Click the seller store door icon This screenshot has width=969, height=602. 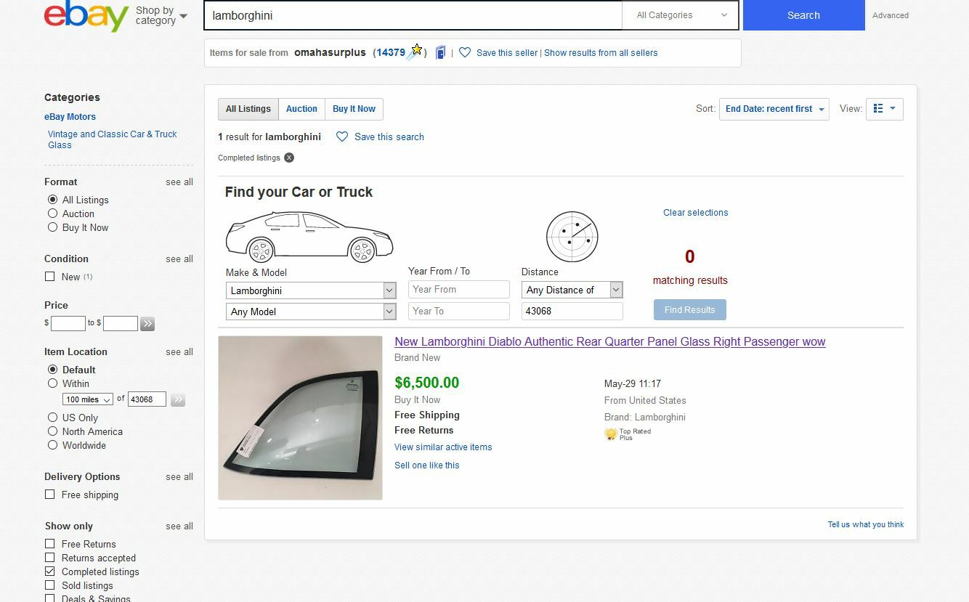click(x=440, y=52)
